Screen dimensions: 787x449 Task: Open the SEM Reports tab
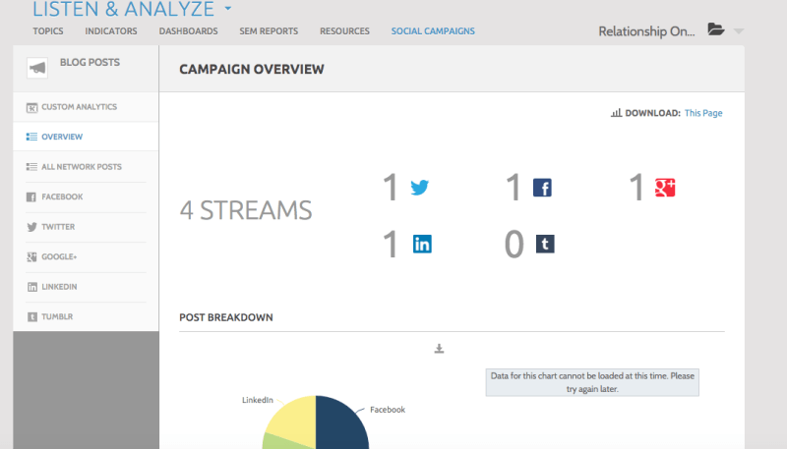pos(269,31)
